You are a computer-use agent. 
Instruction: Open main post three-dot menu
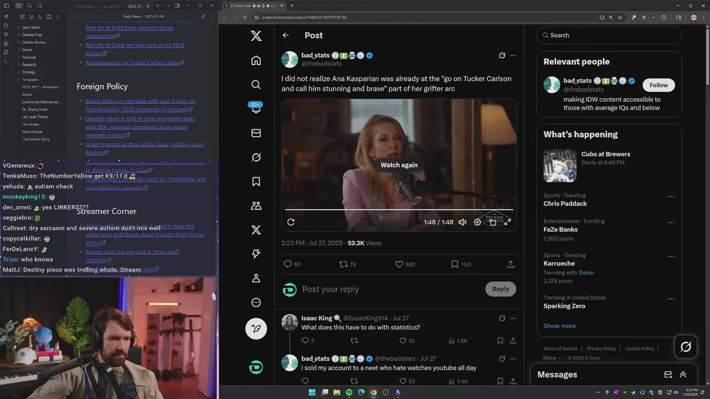(x=513, y=55)
